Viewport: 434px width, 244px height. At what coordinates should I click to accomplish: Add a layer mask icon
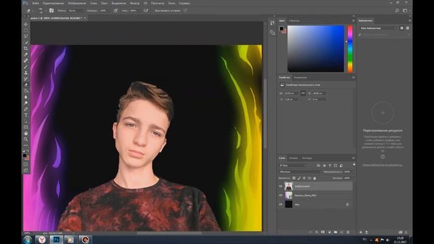click(323, 232)
